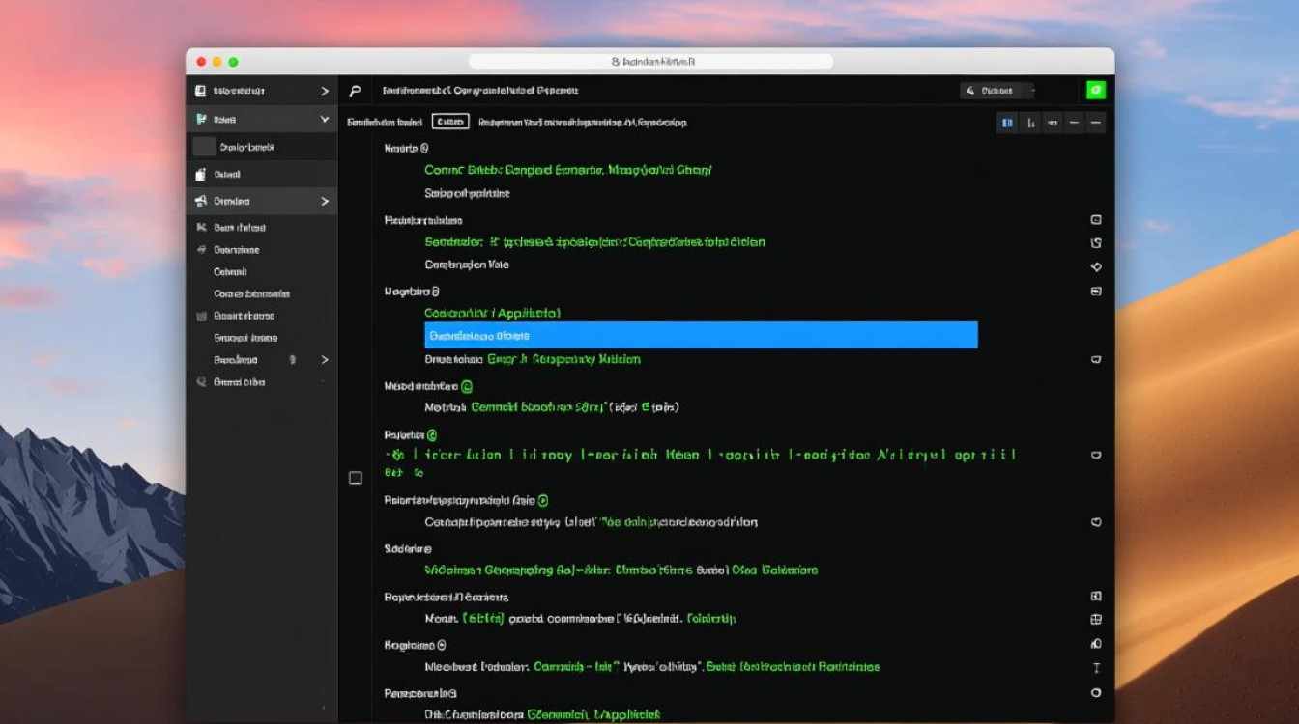Toggle the circle icon on last row's right
The width and height of the screenshot is (1299, 724).
tap(1096, 693)
